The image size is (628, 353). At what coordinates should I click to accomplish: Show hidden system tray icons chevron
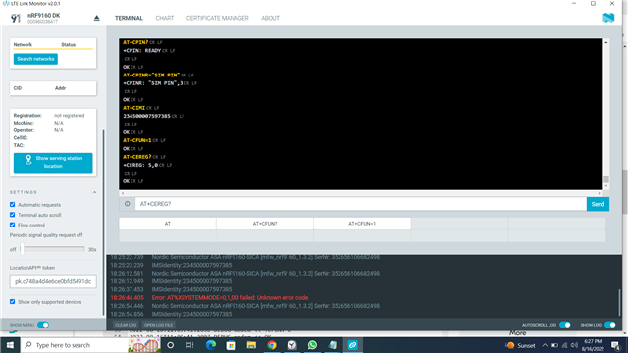point(545,345)
